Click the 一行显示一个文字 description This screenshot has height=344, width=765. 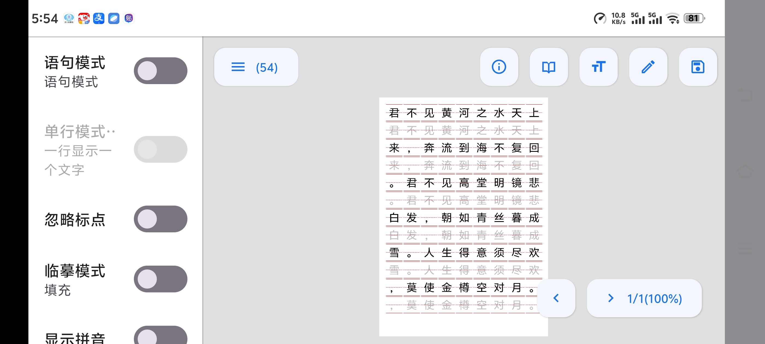pos(78,160)
